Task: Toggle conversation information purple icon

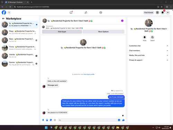Action: (x=122, y=21)
